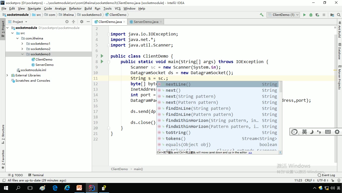
Task: Open the Refactor menu
Action: click(x=75, y=8)
